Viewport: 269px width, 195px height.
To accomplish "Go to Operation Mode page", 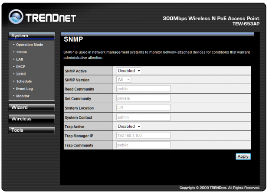I will point(30,45).
